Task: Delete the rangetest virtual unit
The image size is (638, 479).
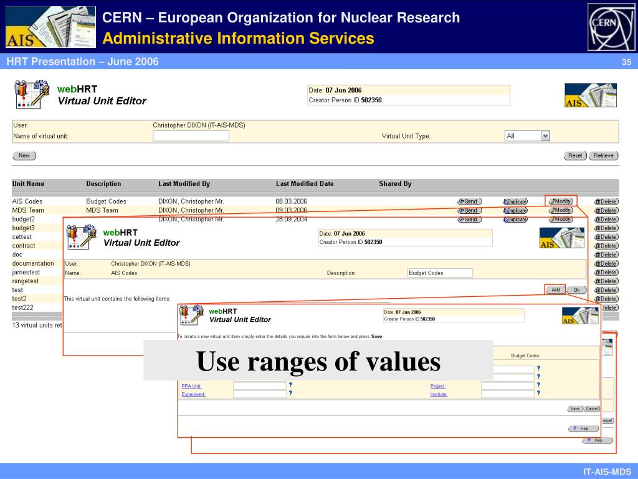Action: (606, 281)
